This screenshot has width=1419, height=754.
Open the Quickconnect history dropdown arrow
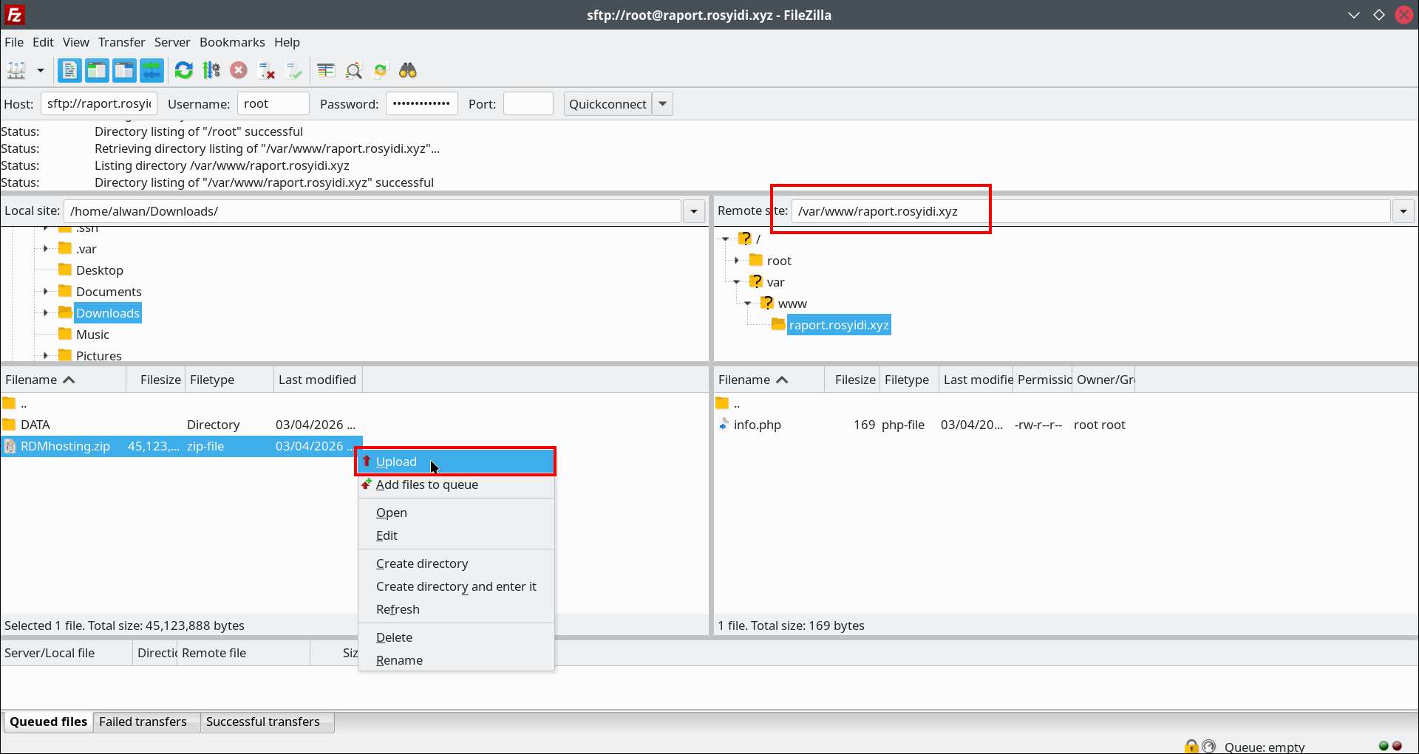click(x=663, y=104)
